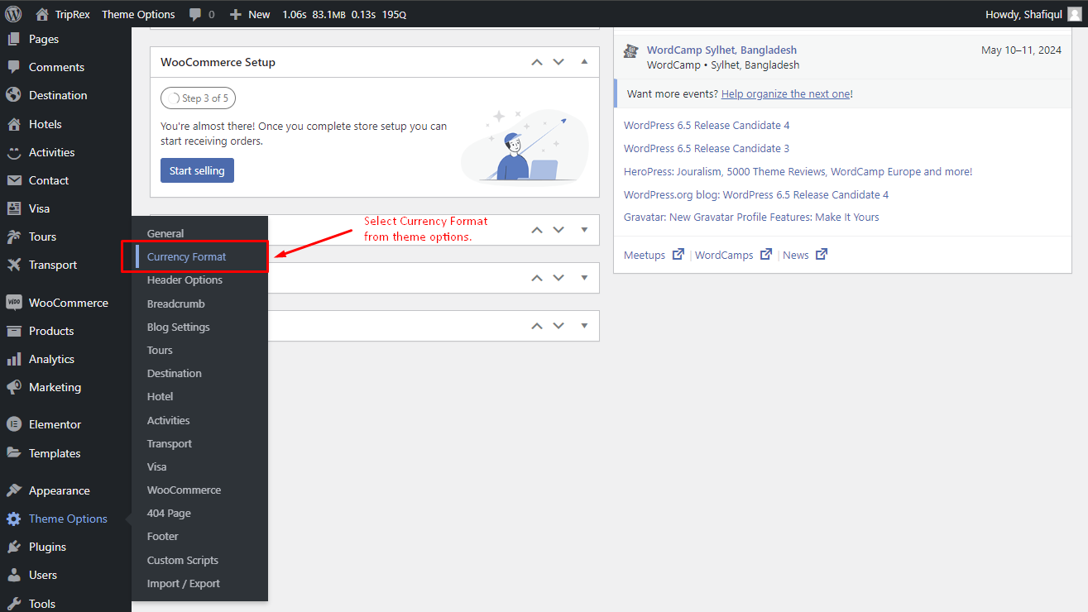Image resolution: width=1088 pixels, height=612 pixels.
Task: Choose Hotel from the Theme Options submenu
Action: [x=161, y=396]
